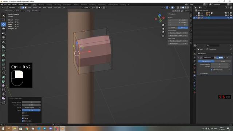This screenshot has width=233, height=131.
Task: Select the Shear tool
Action: pyautogui.click(x=3, y=98)
